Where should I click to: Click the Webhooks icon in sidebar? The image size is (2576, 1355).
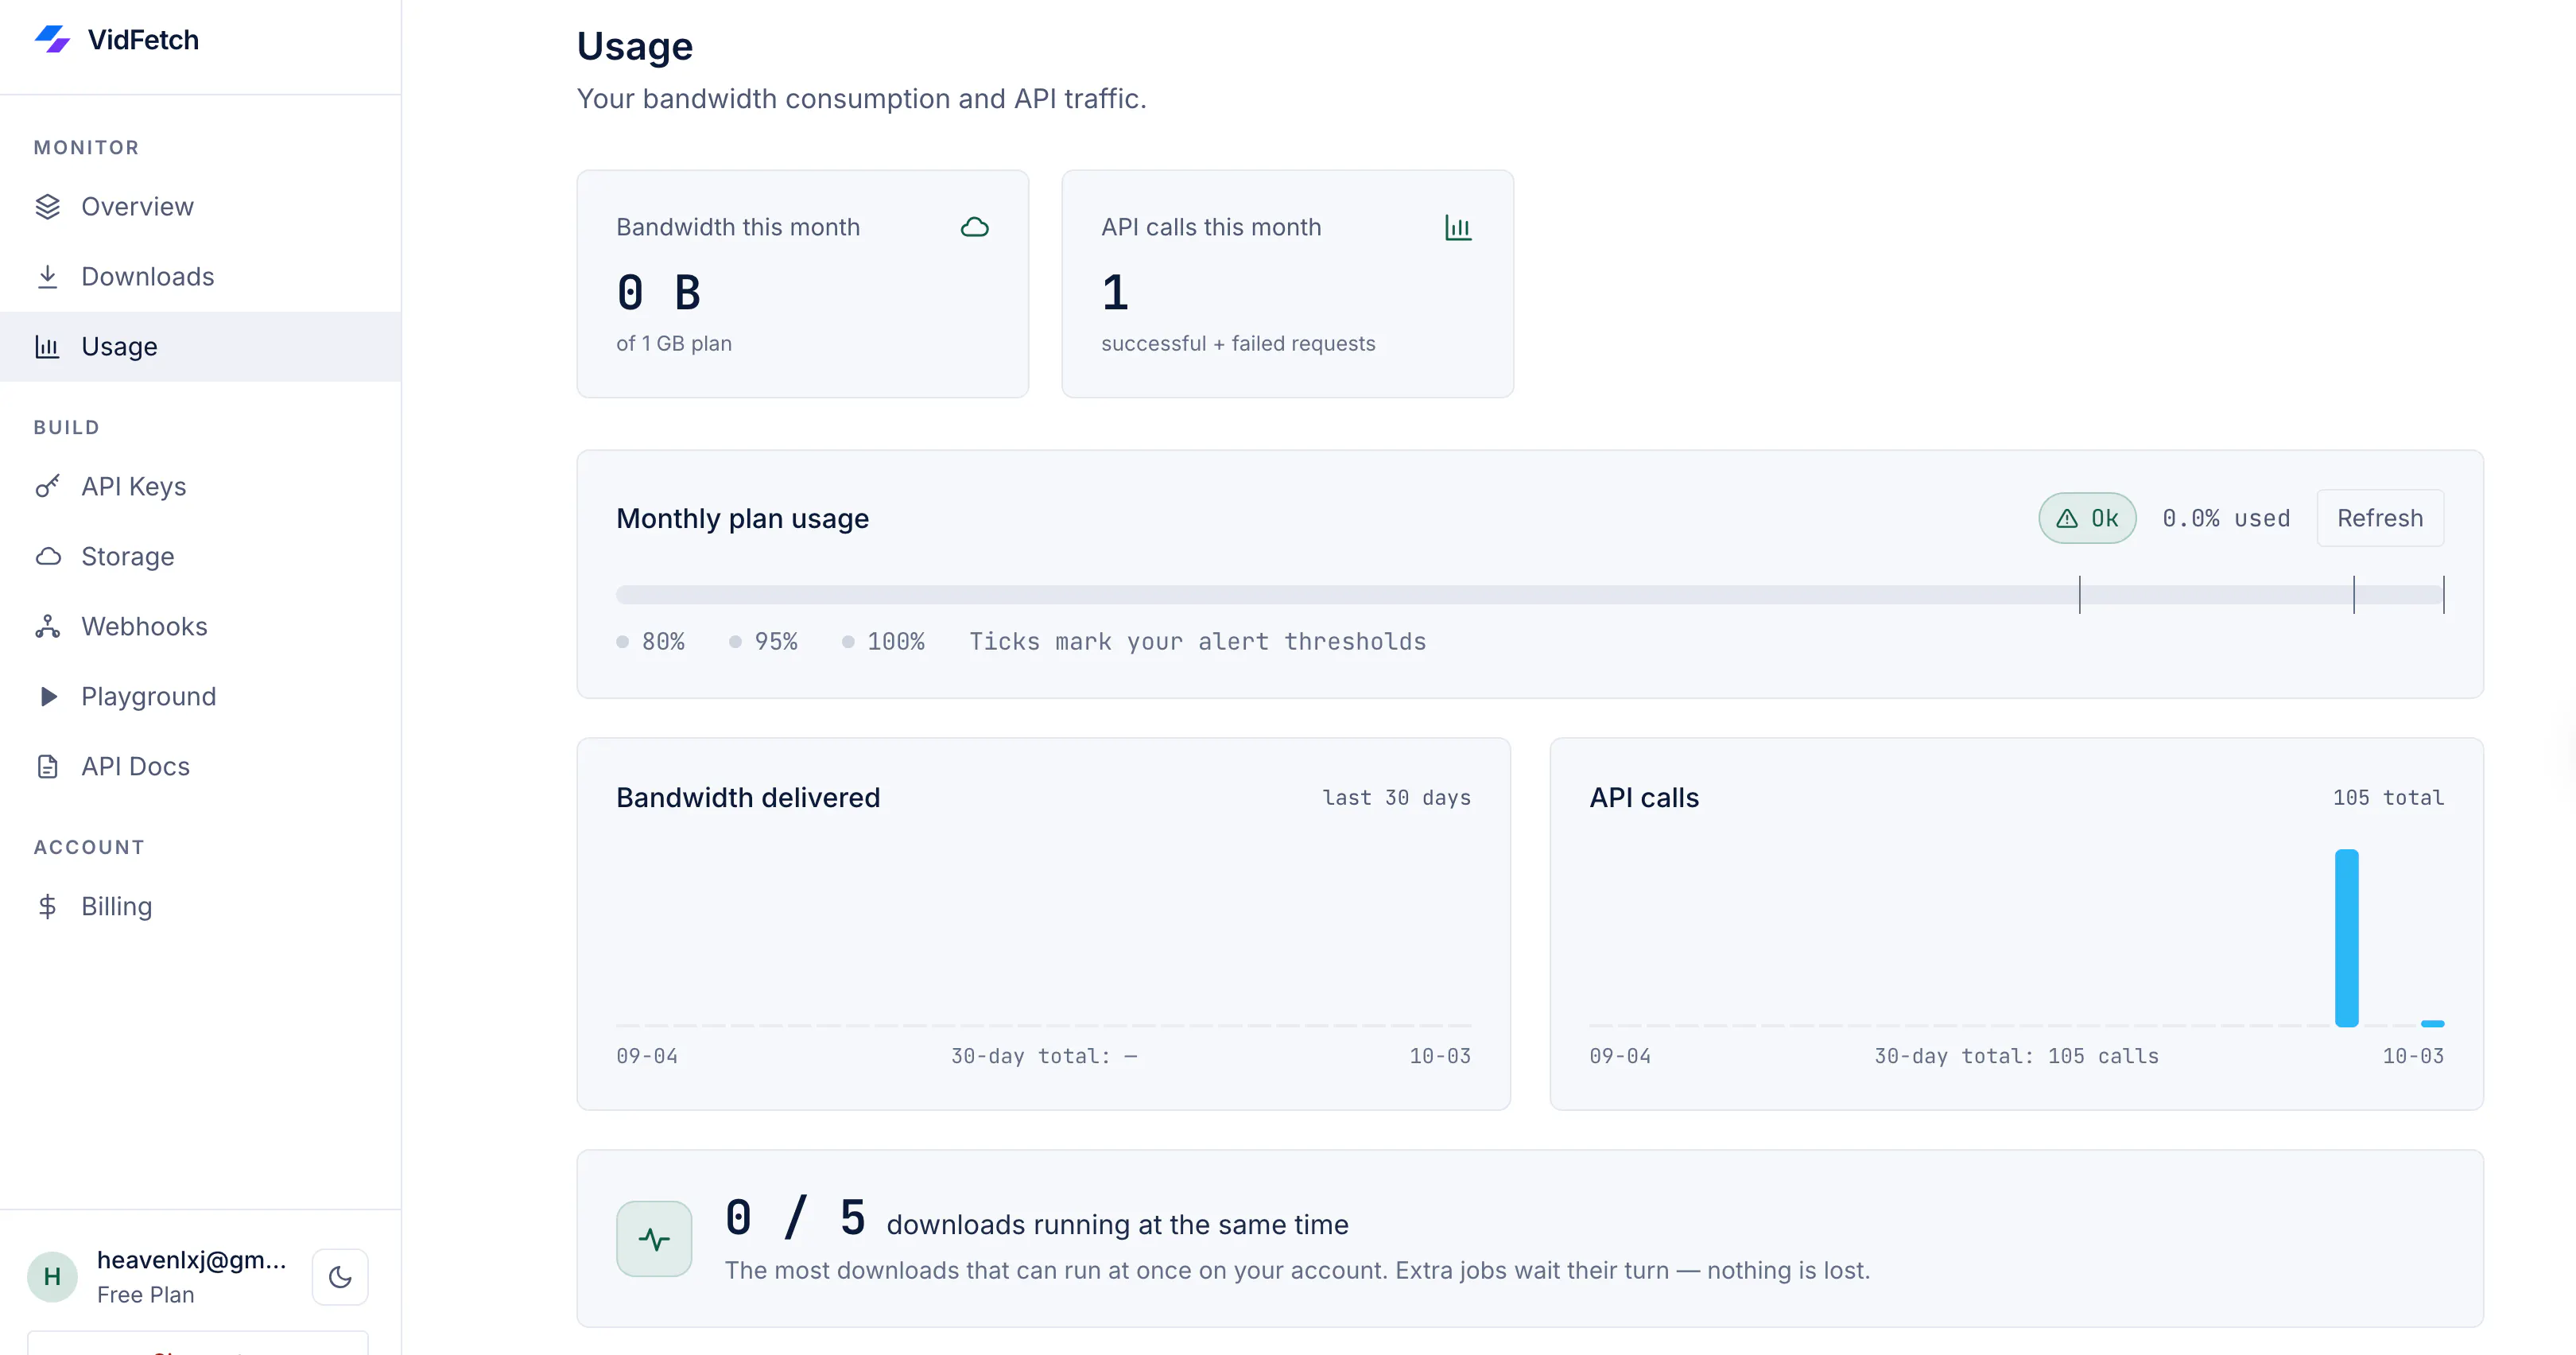pyautogui.click(x=47, y=627)
